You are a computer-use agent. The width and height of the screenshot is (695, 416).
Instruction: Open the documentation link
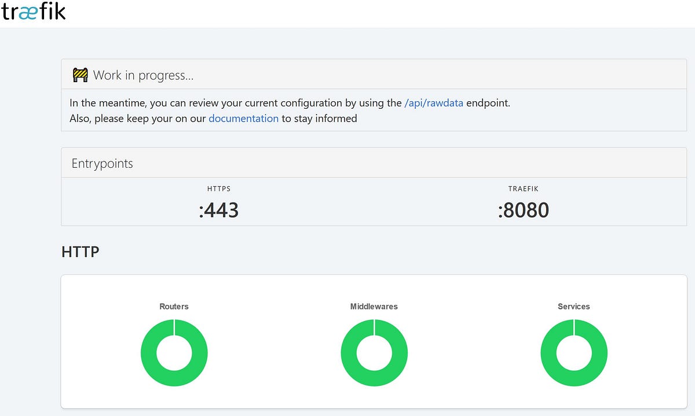(243, 119)
